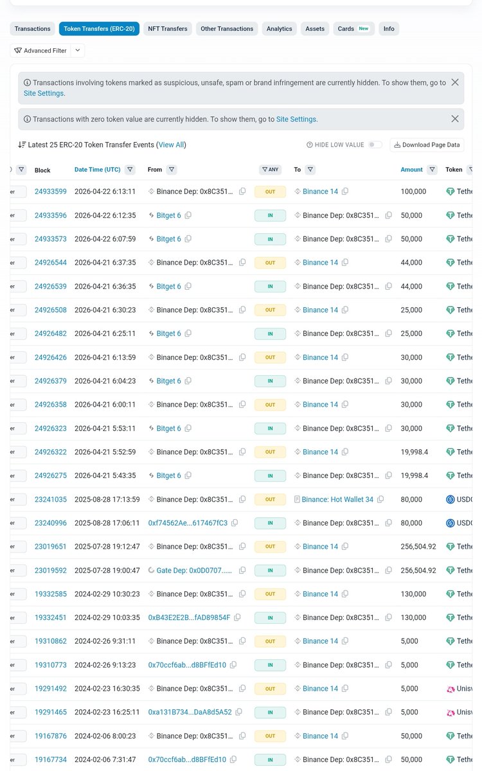Click the Tether token icon in block 24933599 row

[x=450, y=191]
